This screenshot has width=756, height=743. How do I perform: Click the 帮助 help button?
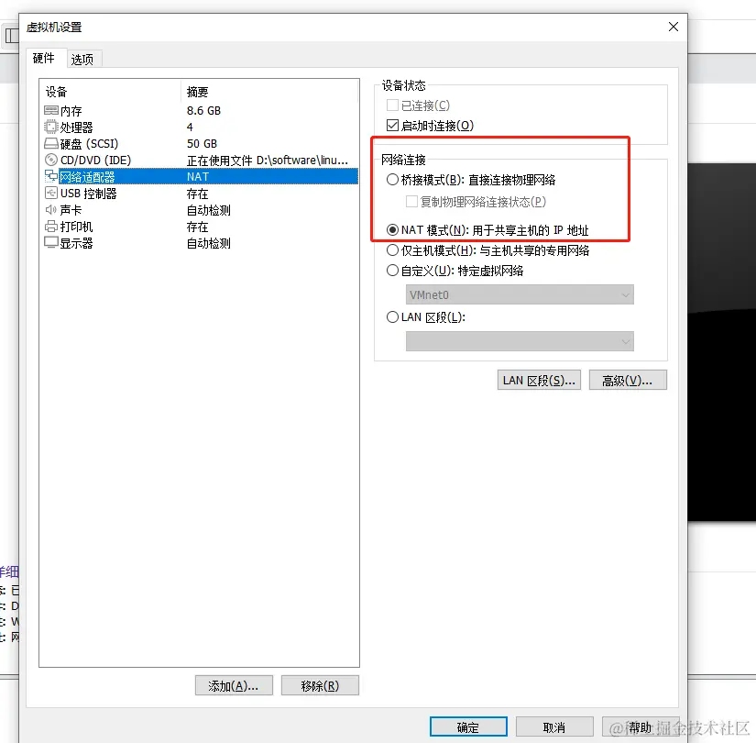pyautogui.click(x=641, y=726)
